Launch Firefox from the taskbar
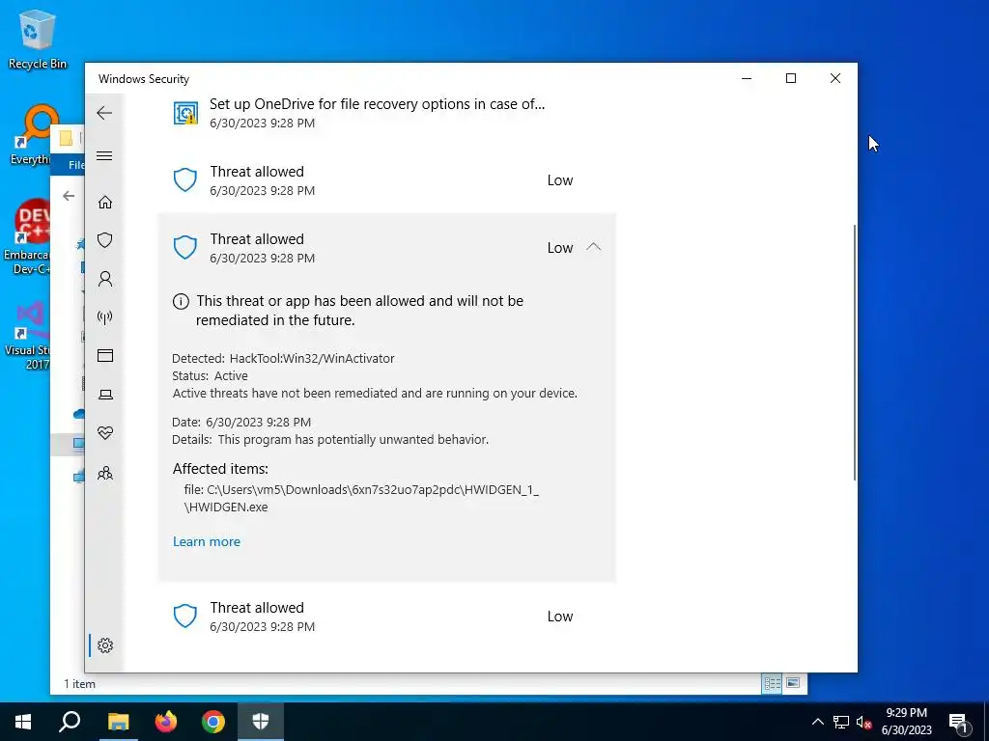Image resolution: width=989 pixels, height=741 pixels. click(166, 722)
